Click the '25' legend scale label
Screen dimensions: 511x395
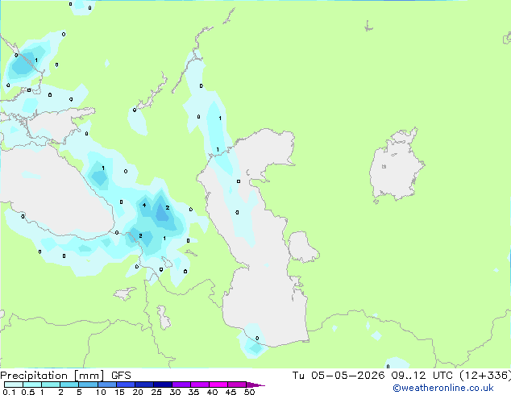click(156, 392)
